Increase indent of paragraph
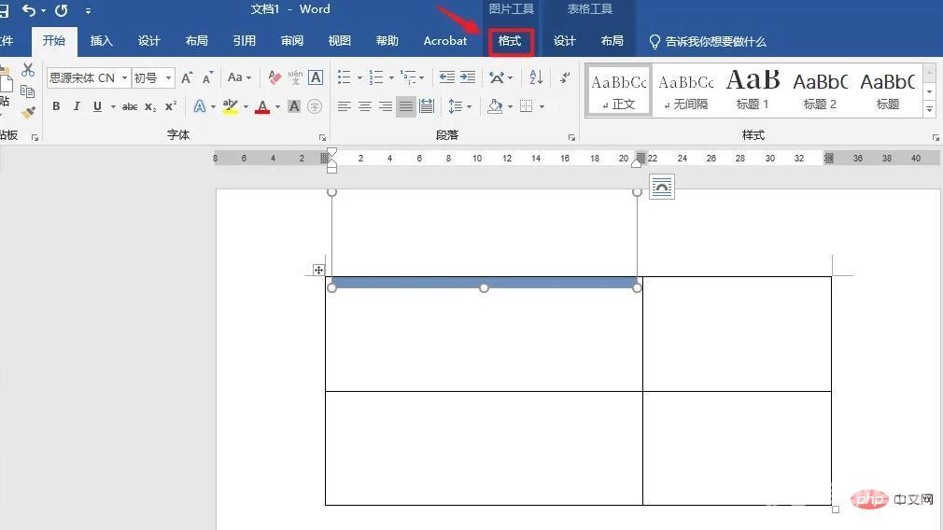Screen dimensions: 943x530 [468, 77]
